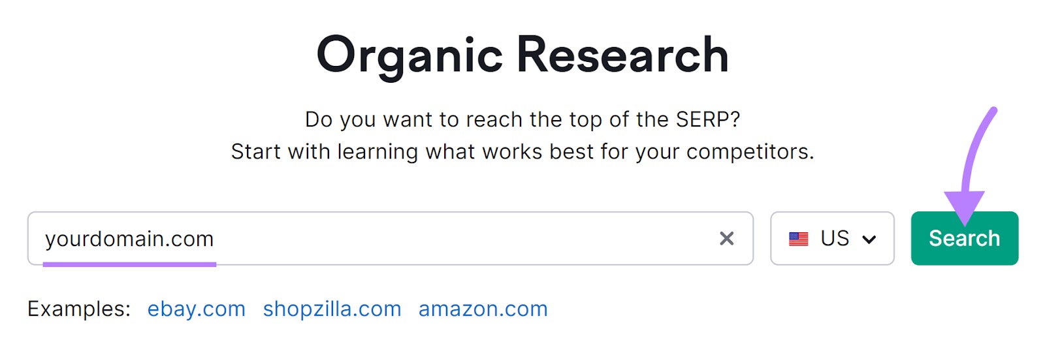The height and width of the screenshot is (355, 1045).
Task: Click the US flag icon
Action: coord(798,239)
